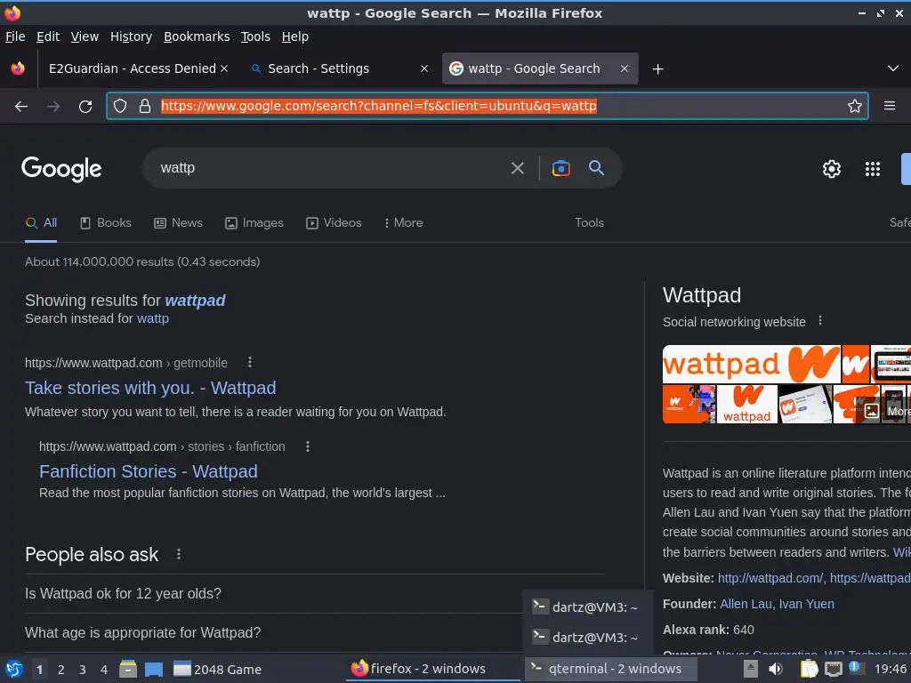Open http://wattpad.com/ website link

pos(770,578)
